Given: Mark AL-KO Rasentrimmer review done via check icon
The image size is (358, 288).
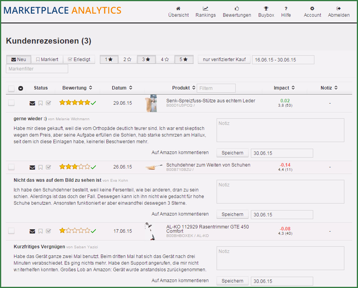Looking at the screenshot, I should click(x=48, y=231).
